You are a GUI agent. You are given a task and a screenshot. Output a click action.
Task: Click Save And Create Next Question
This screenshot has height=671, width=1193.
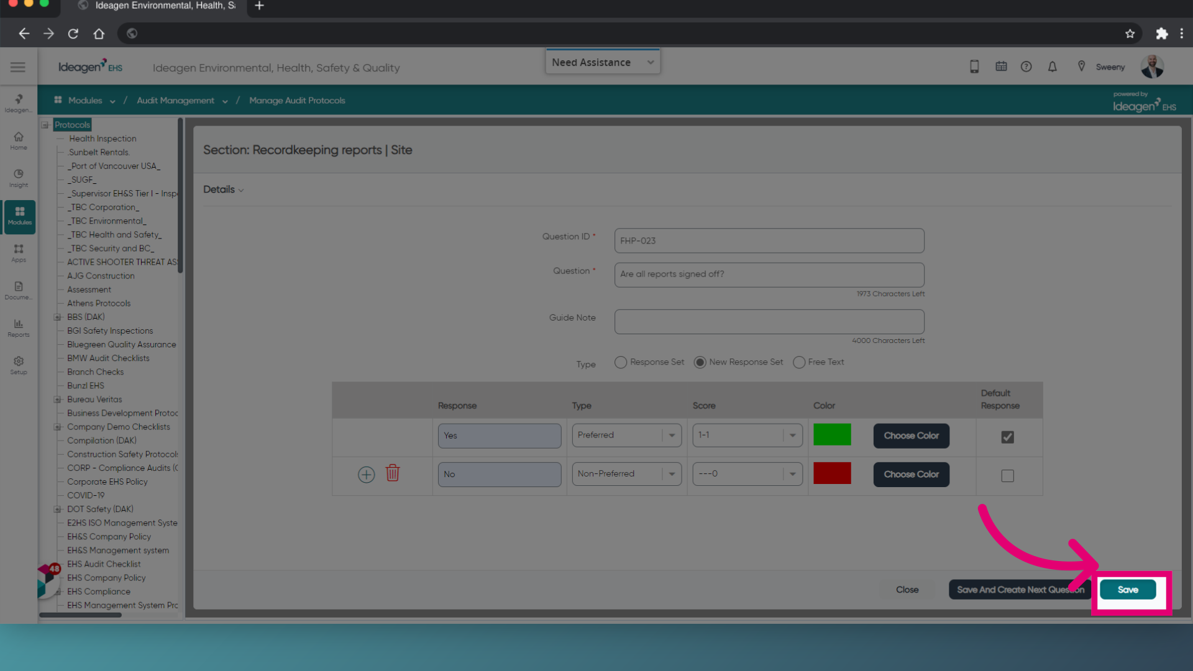coord(1020,590)
